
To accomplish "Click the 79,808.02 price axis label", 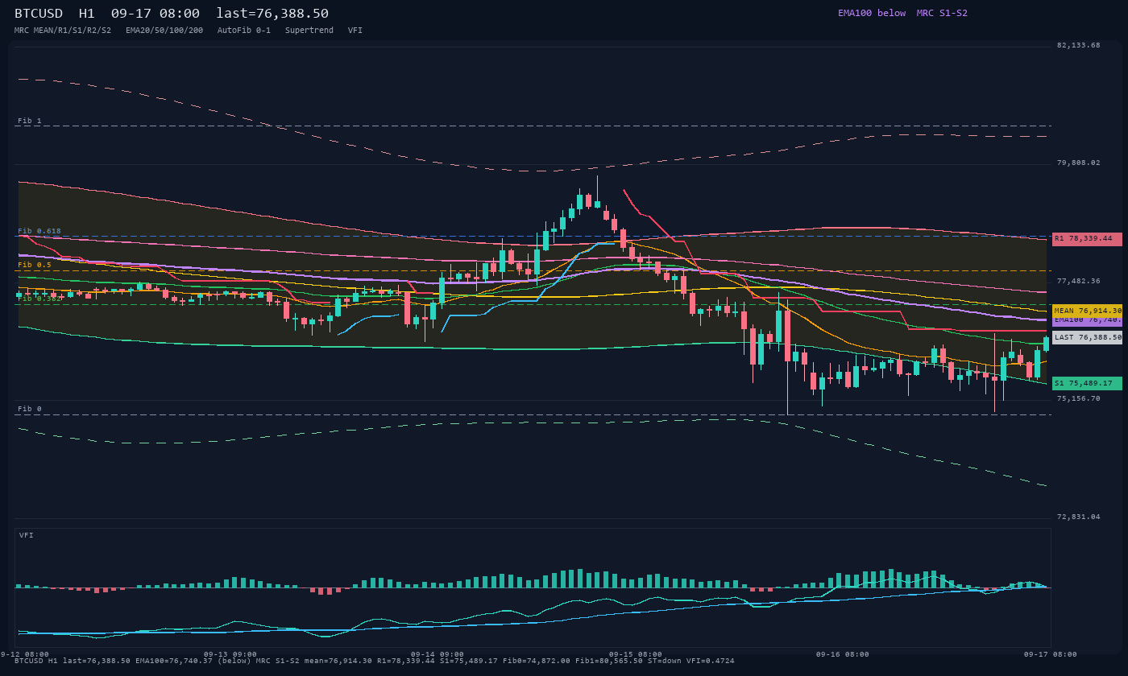I will coord(1078,163).
